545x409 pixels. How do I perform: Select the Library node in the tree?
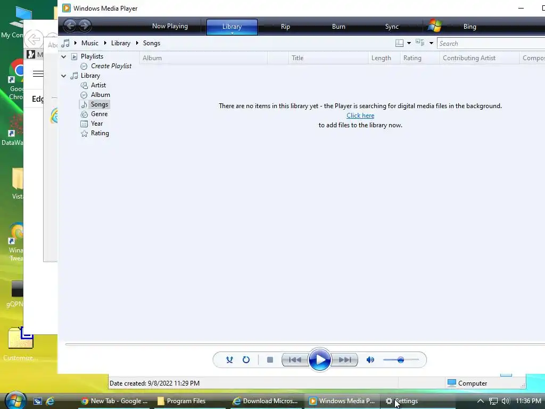[x=90, y=76]
